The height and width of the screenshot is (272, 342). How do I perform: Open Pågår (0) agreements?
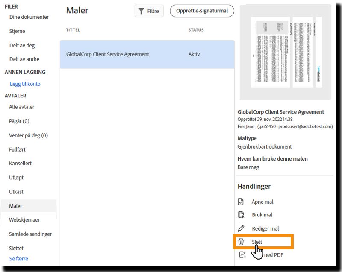click(19, 121)
